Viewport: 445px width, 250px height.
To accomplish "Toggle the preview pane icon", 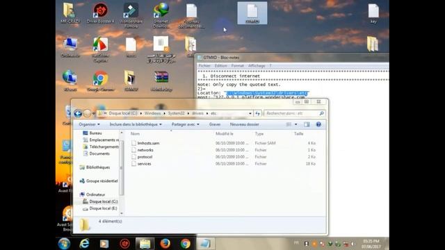I will pyautogui.click(x=307, y=124).
